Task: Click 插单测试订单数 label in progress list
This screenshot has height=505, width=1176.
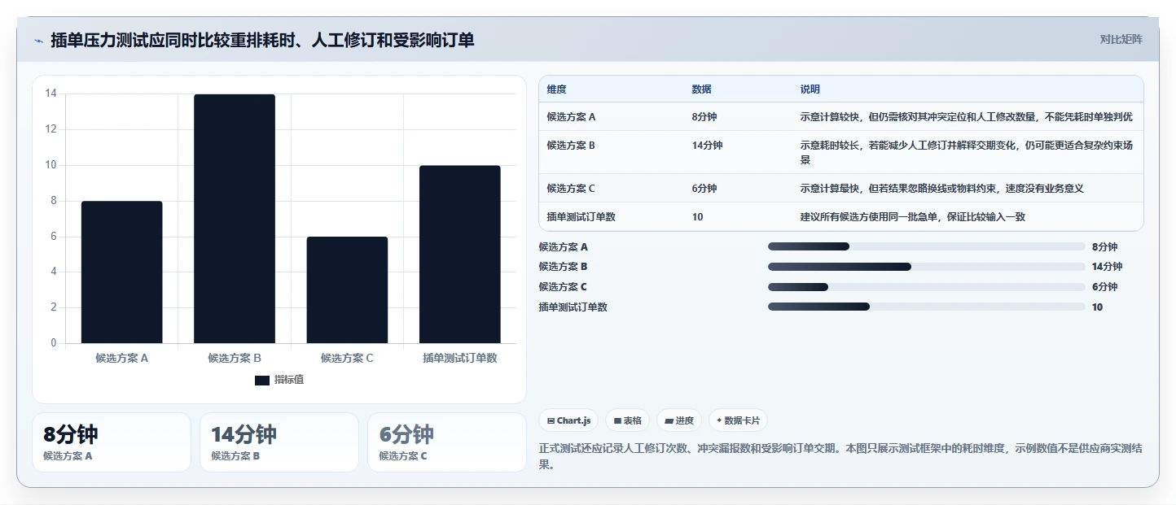Action: (573, 307)
